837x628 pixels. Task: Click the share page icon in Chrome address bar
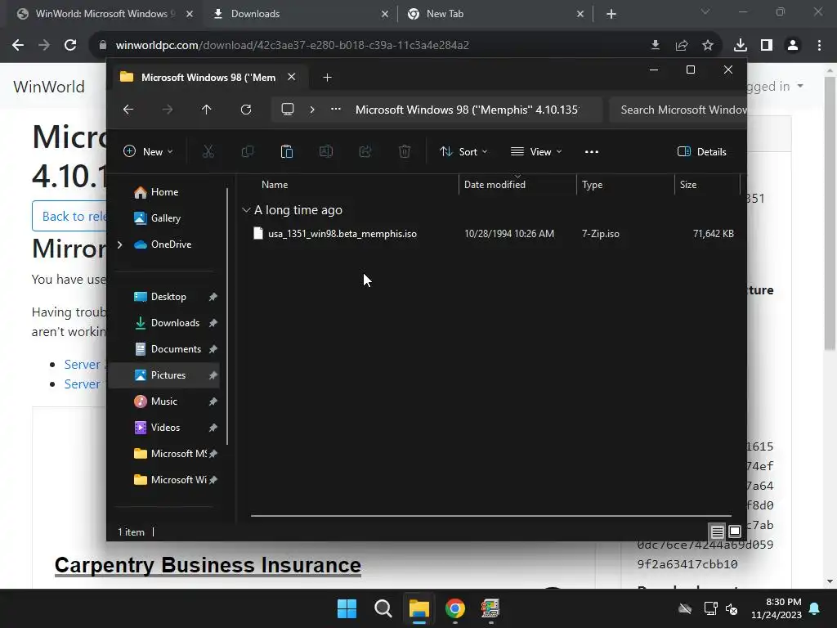[x=682, y=46]
